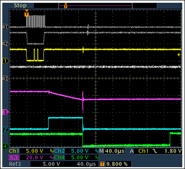Viewport: 185px width, 169px height.
Task: Click the yellow trigger level arrow
Action: click(180, 55)
